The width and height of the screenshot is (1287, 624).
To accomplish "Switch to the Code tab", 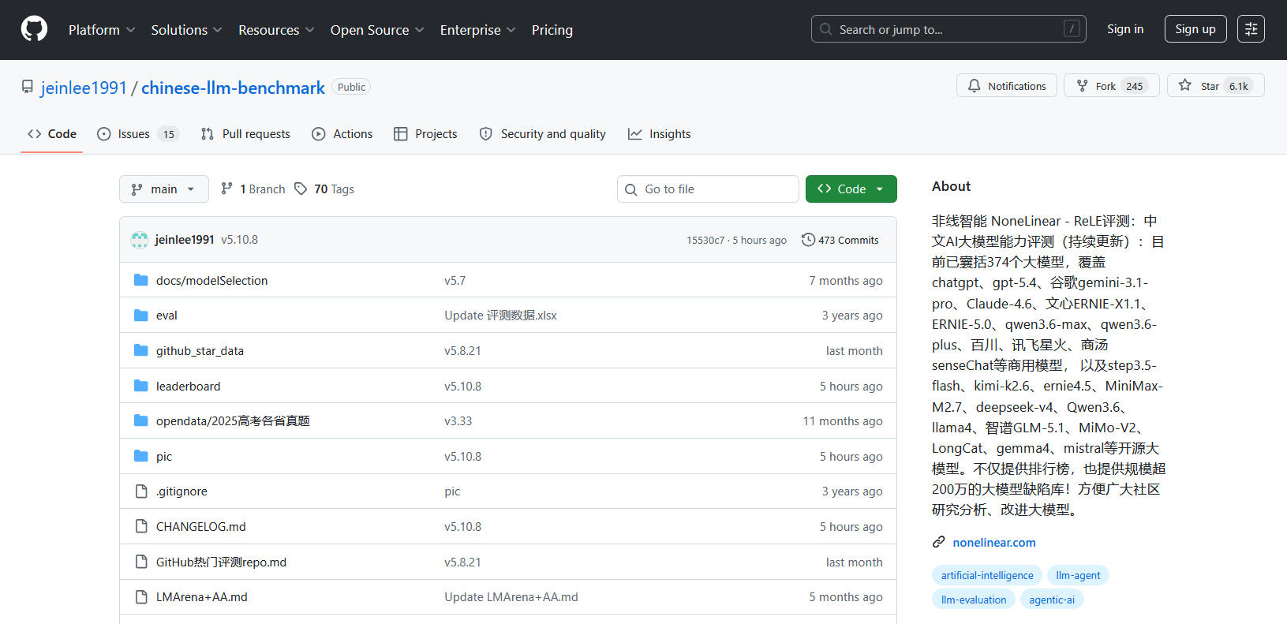I will (x=52, y=134).
